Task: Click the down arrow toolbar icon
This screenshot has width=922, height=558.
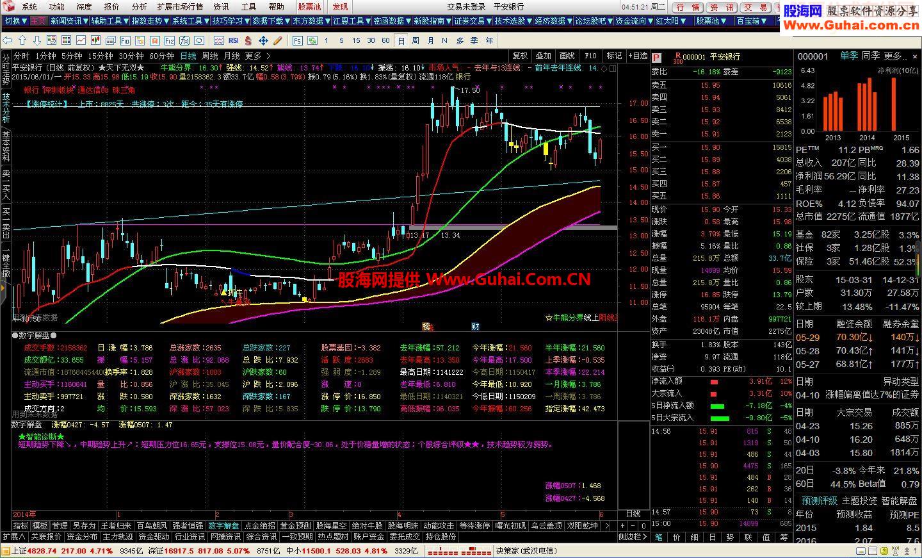Action: pyautogui.click(x=37, y=40)
